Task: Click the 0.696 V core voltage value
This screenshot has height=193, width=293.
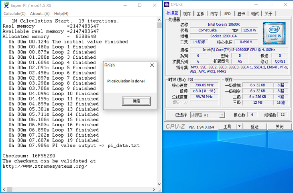Action: (x=246, y=42)
